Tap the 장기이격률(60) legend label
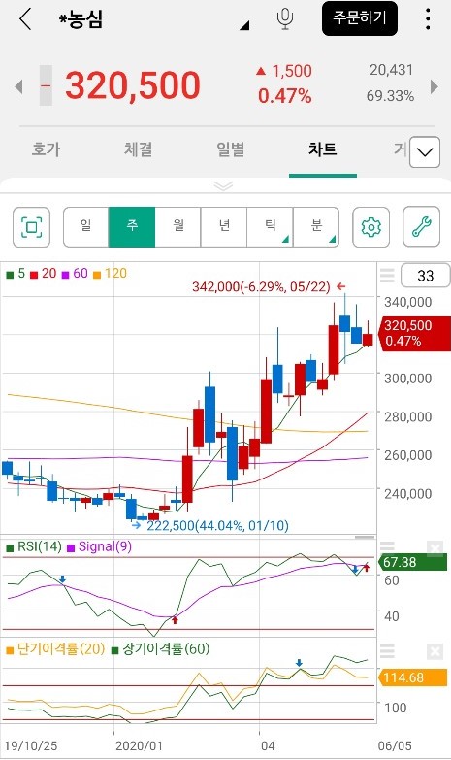Image resolution: width=451 pixels, height=760 pixels. [x=166, y=649]
